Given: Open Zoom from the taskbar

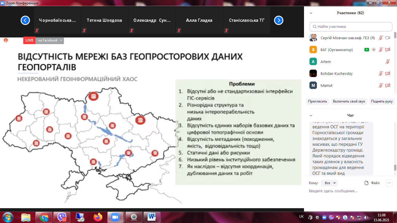Looking at the screenshot, I should [x=116, y=217].
